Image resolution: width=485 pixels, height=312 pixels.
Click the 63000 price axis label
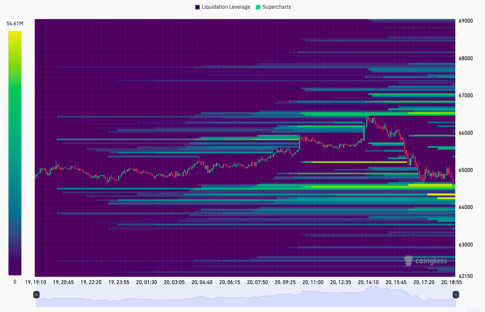tap(465, 245)
